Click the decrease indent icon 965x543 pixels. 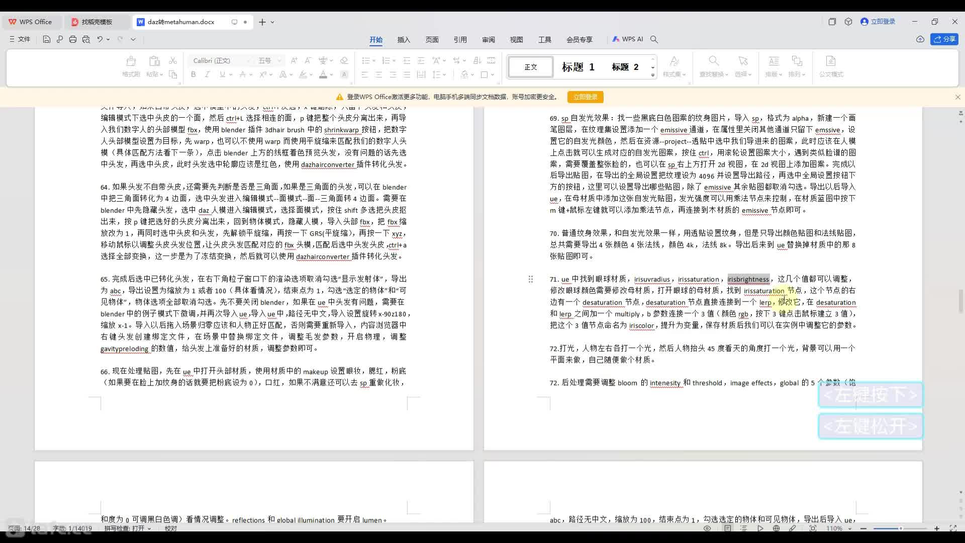point(407,60)
